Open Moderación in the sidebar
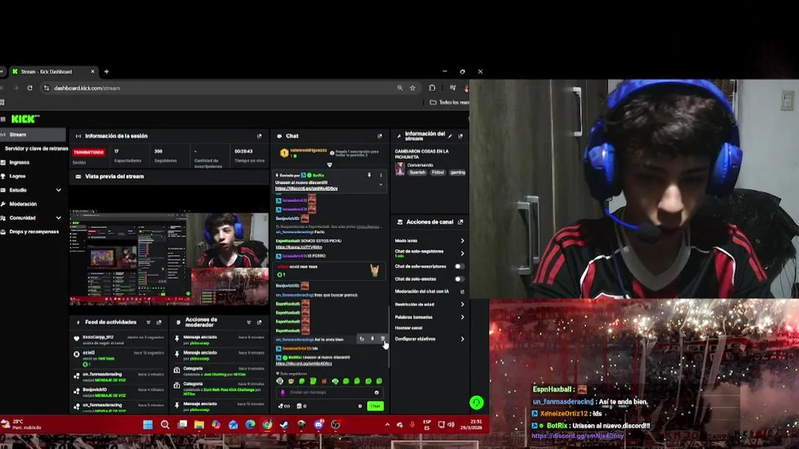The width and height of the screenshot is (799, 449). click(32, 204)
